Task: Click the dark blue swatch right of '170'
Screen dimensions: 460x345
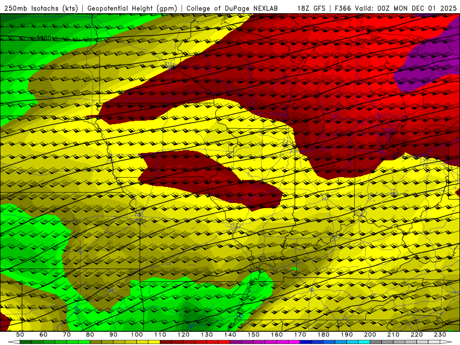Action: (306, 342)
